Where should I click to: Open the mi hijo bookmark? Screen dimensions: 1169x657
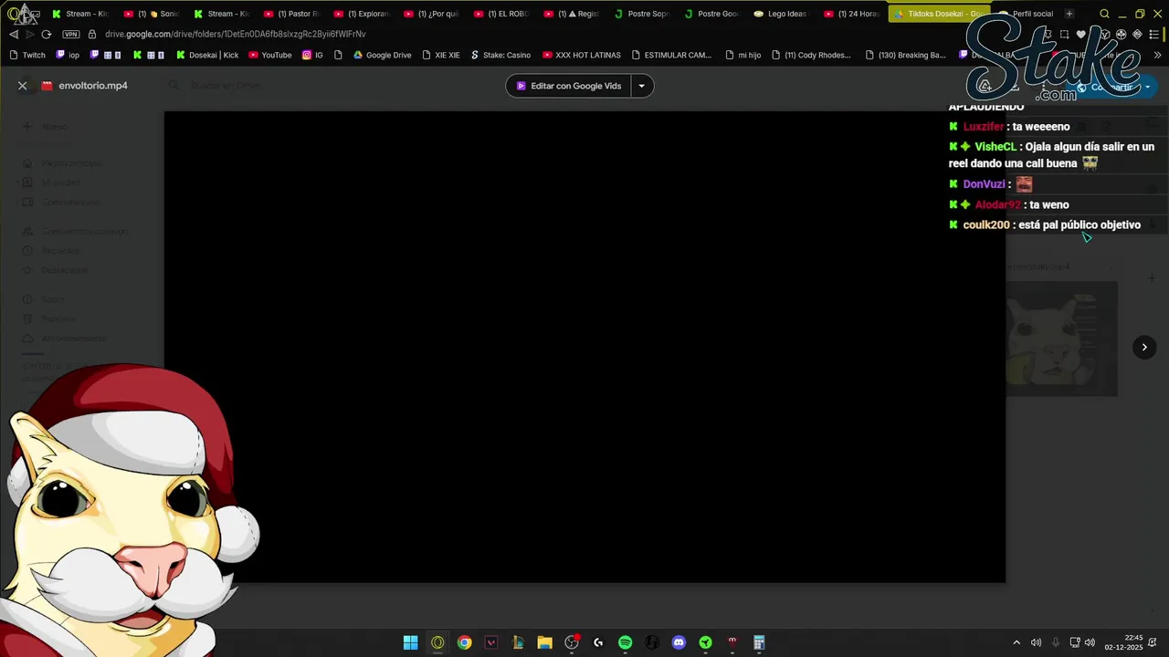742,55
